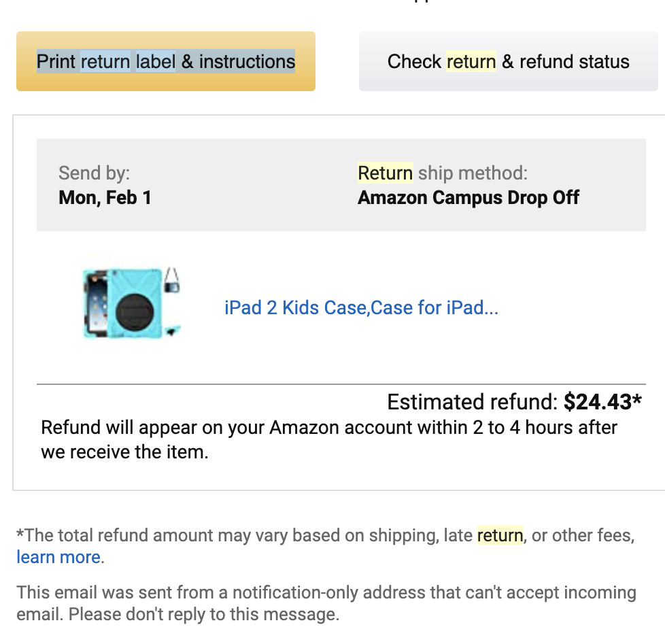The height and width of the screenshot is (642, 665).
Task: Click the Return ship method: label
Action: [x=443, y=173]
